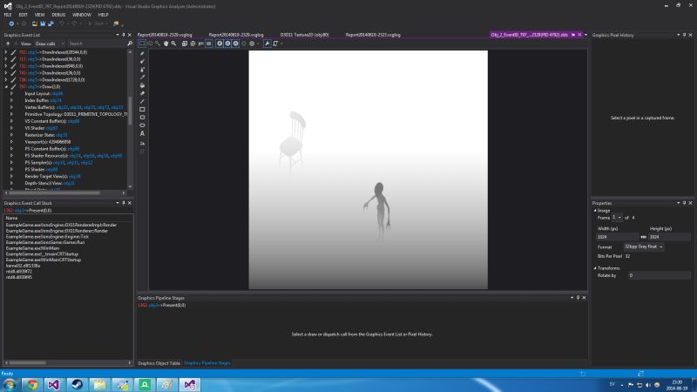Toggle the Red channel button
Screen dimensions: 697x392
[x=220, y=44]
